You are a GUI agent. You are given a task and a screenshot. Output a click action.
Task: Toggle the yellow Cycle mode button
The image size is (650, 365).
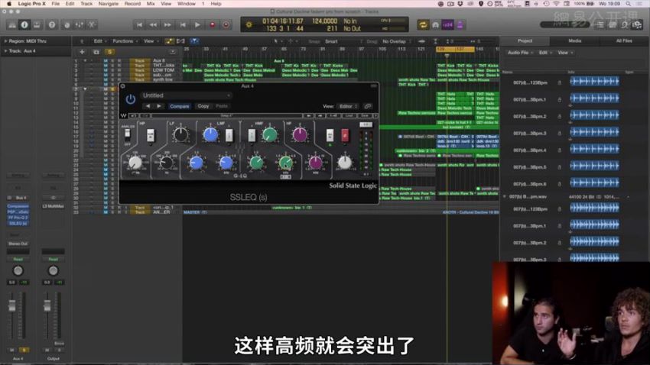423,25
